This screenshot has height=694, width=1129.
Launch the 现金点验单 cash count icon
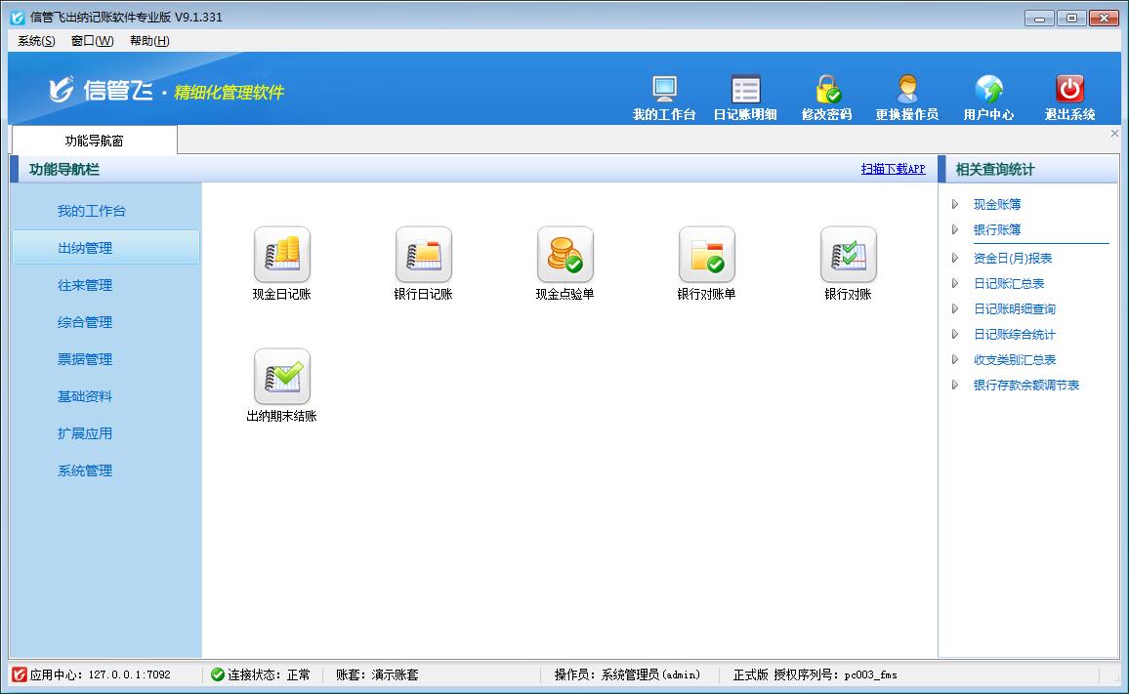(564, 255)
